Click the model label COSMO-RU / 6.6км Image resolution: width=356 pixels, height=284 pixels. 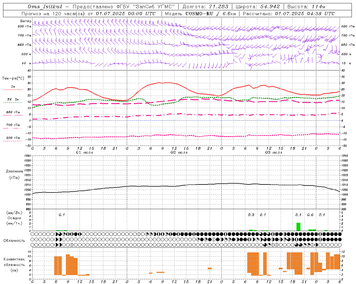tap(211, 14)
